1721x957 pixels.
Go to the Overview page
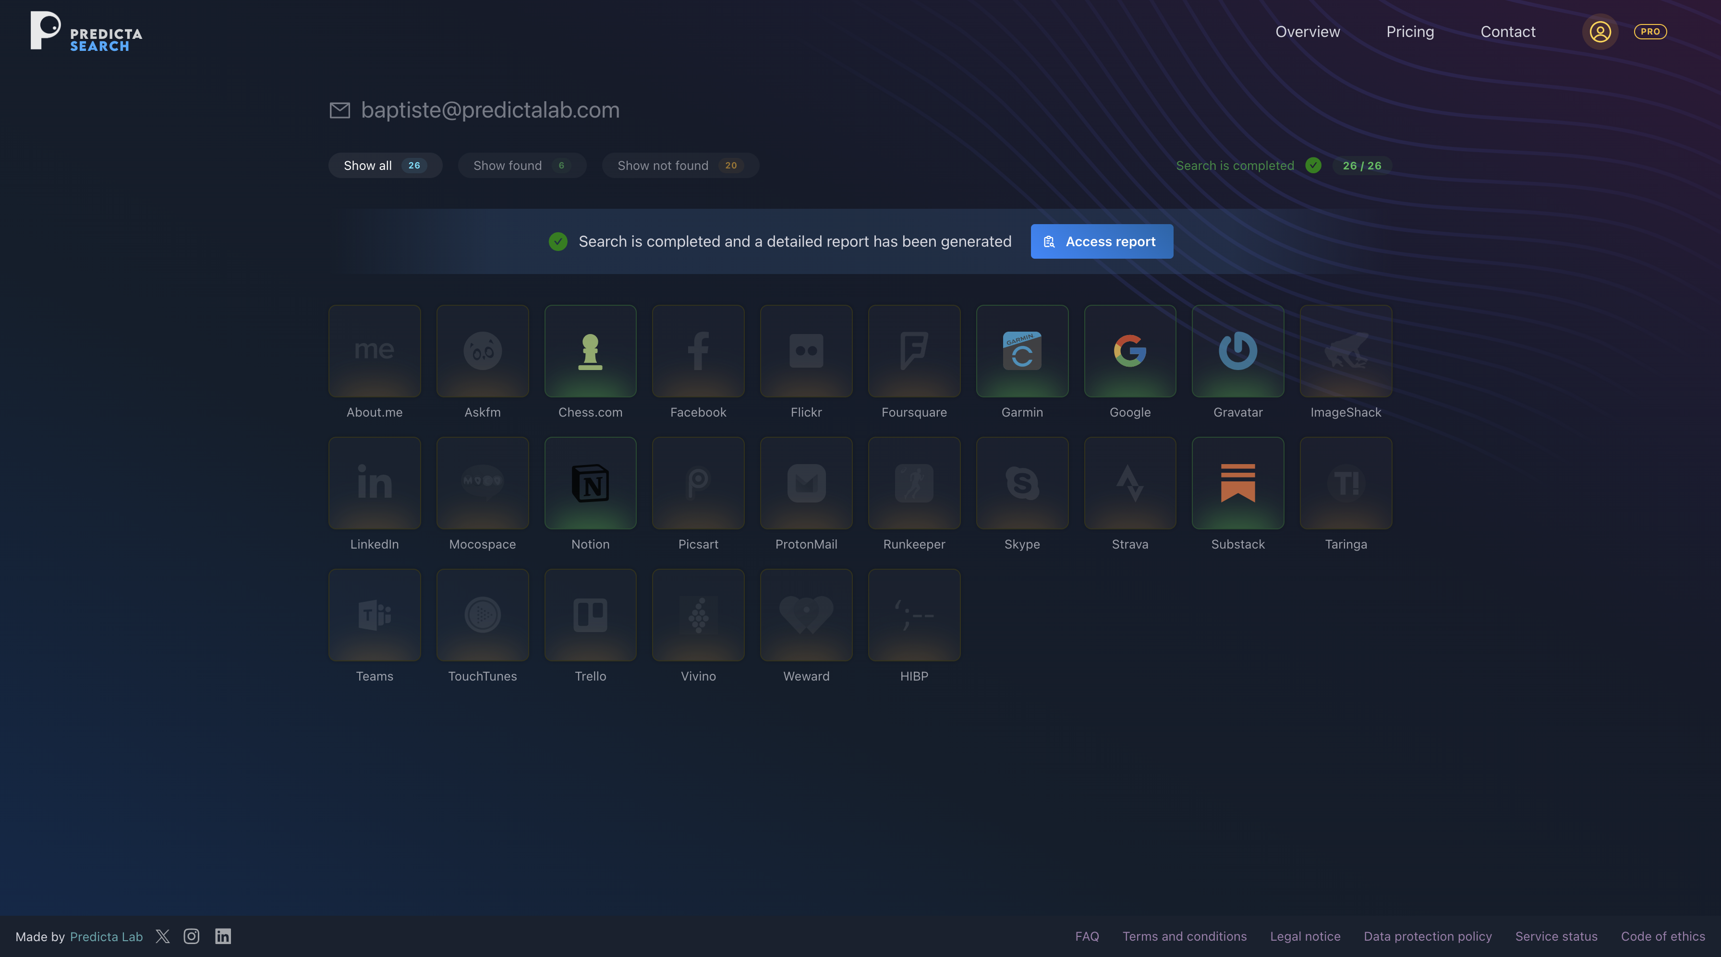tap(1308, 31)
